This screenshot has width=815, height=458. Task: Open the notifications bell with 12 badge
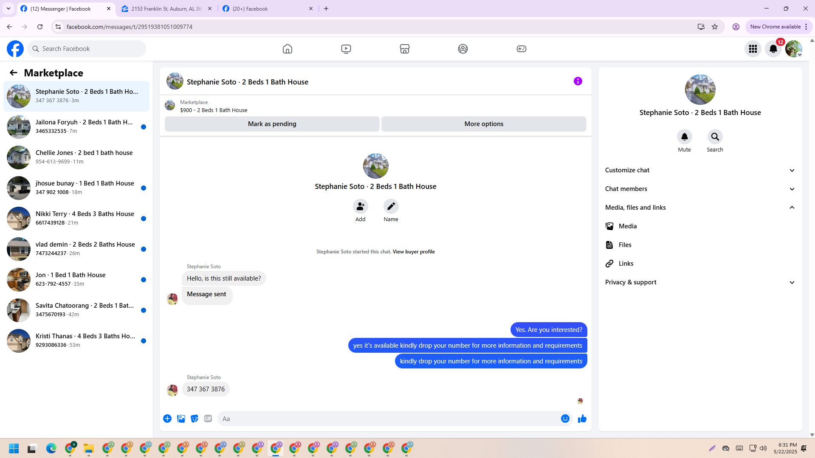tap(773, 49)
